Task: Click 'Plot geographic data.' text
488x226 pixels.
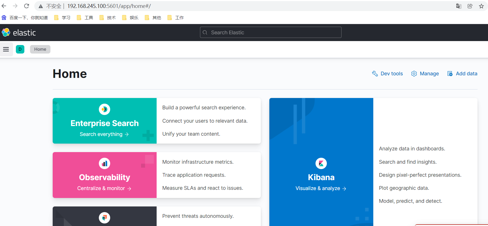Action: pyautogui.click(x=404, y=188)
